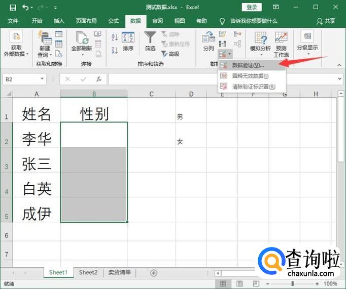Click the Login (登录) button
The image size is (346, 289).
pos(252,7)
